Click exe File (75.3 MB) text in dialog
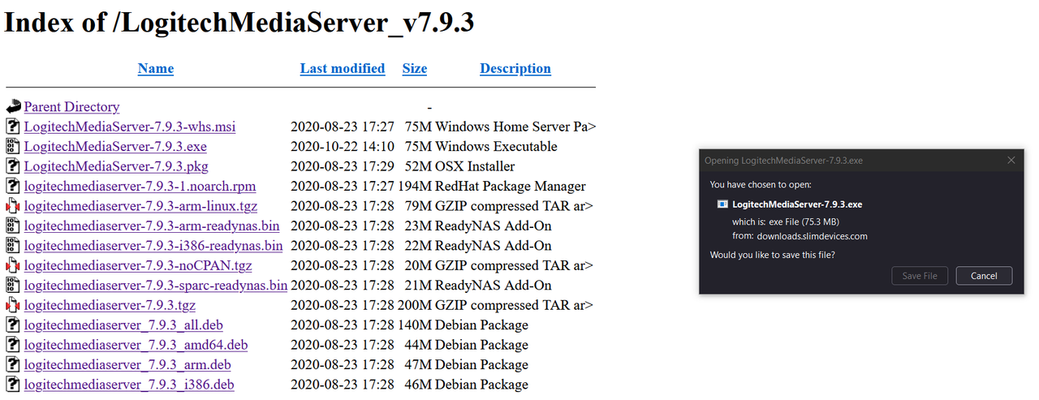The image size is (1039, 400). pos(804,221)
